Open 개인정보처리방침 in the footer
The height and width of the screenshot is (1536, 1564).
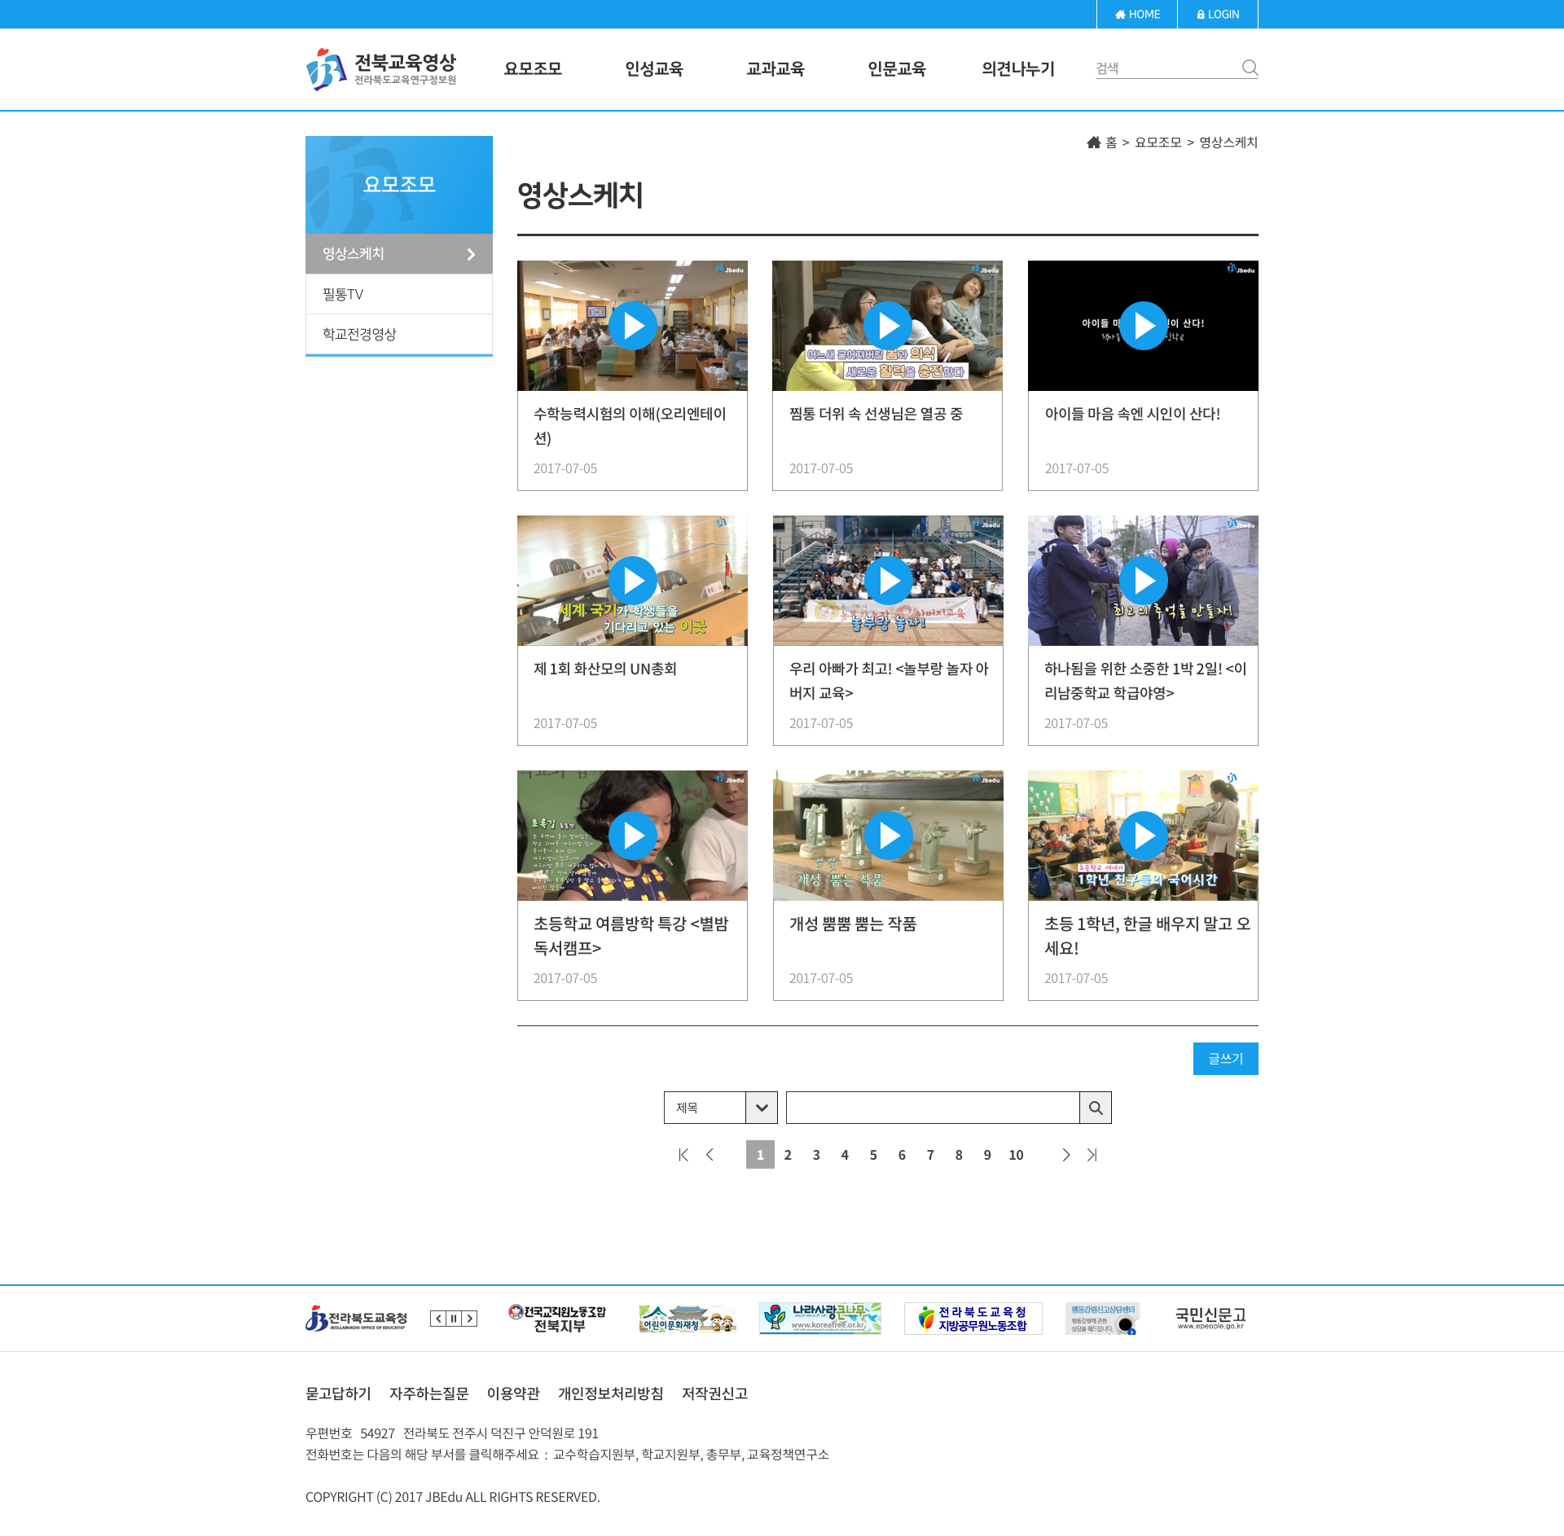pos(611,1393)
